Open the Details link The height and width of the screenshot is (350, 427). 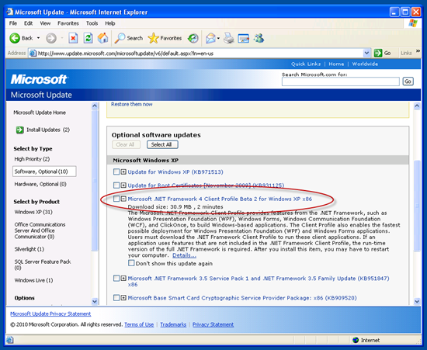(x=184, y=255)
